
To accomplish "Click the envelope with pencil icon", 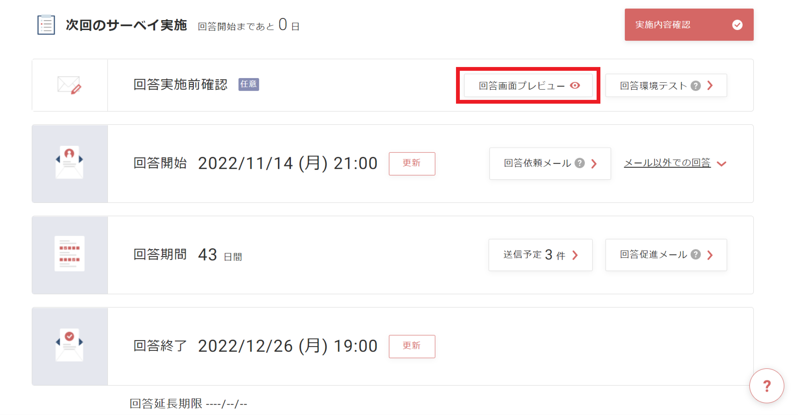I will (x=69, y=85).
